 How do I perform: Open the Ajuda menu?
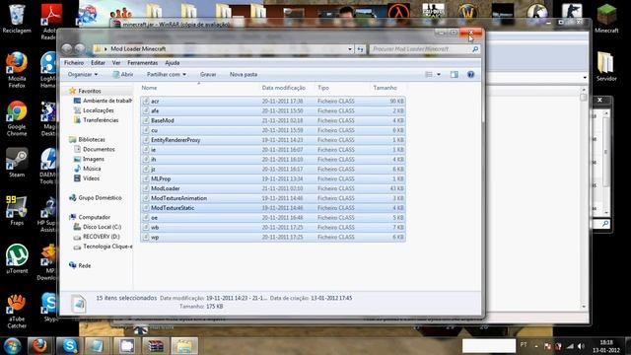(x=173, y=63)
